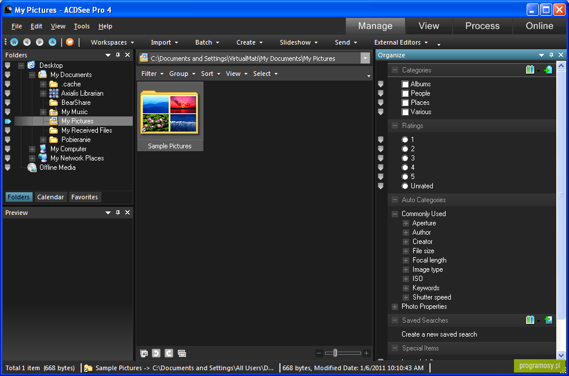Click the compare images icon below the file list

182,353
